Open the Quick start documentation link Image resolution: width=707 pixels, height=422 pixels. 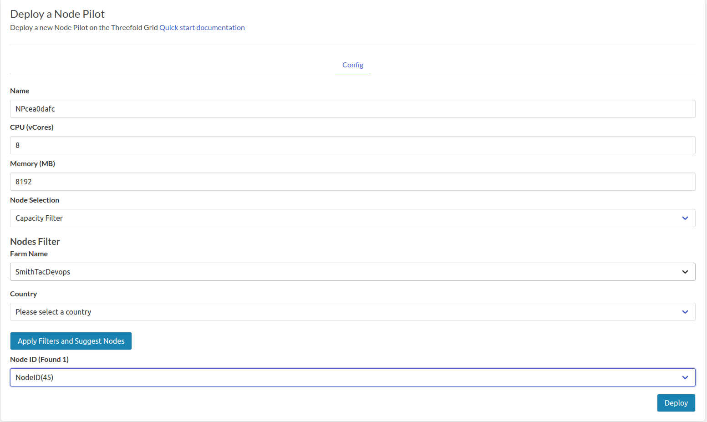202,27
